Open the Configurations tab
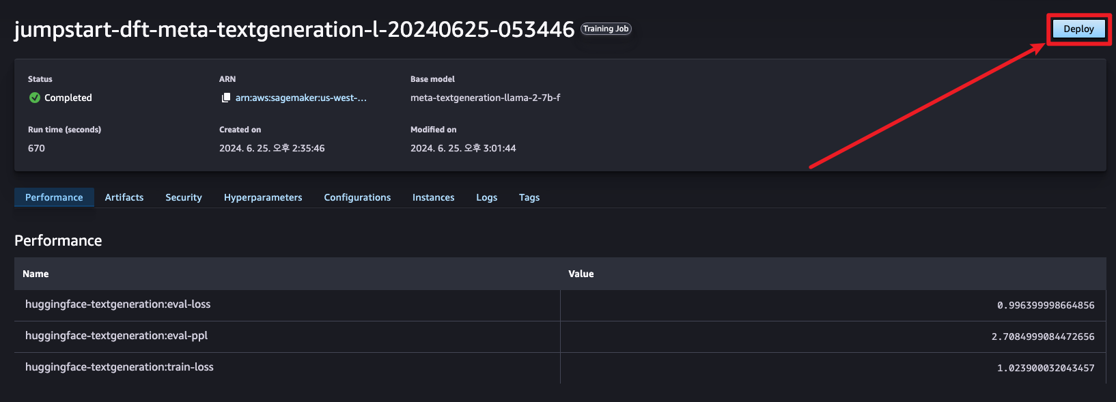Screen dimensions: 1116x402 point(357,197)
